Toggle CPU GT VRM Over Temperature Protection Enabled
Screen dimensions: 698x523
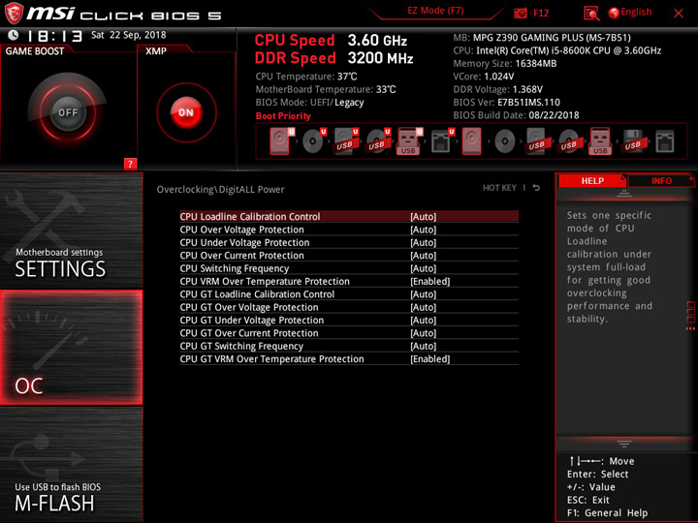pos(429,359)
